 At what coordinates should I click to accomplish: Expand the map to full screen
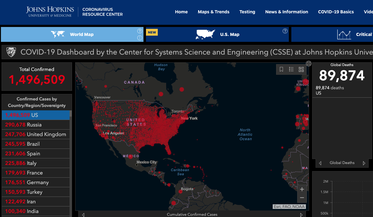click(309, 64)
